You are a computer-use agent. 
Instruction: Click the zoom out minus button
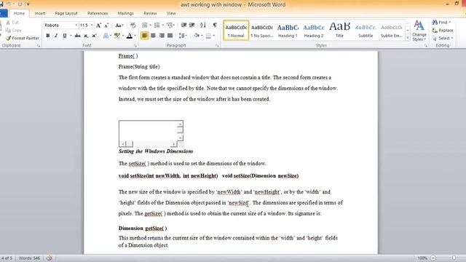(433, 258)
